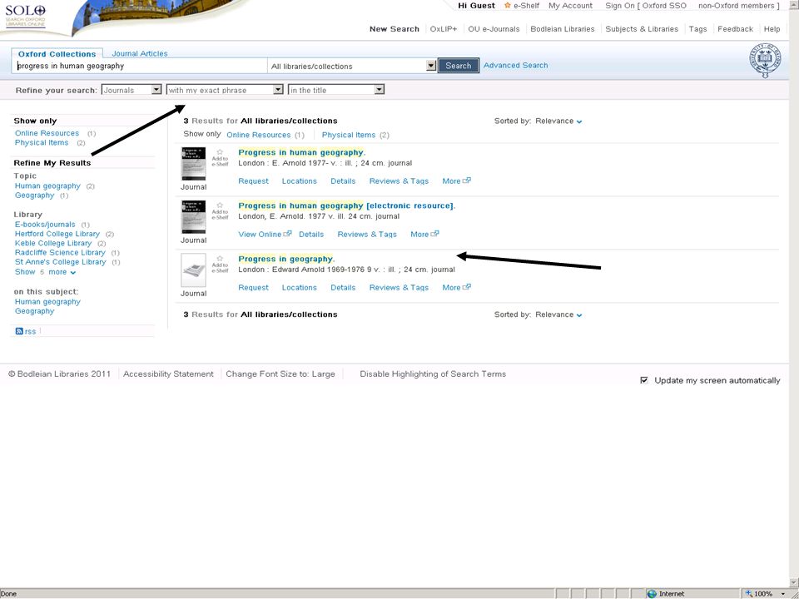Open 'Progress in human geography.' title link

tap(301, 152)
